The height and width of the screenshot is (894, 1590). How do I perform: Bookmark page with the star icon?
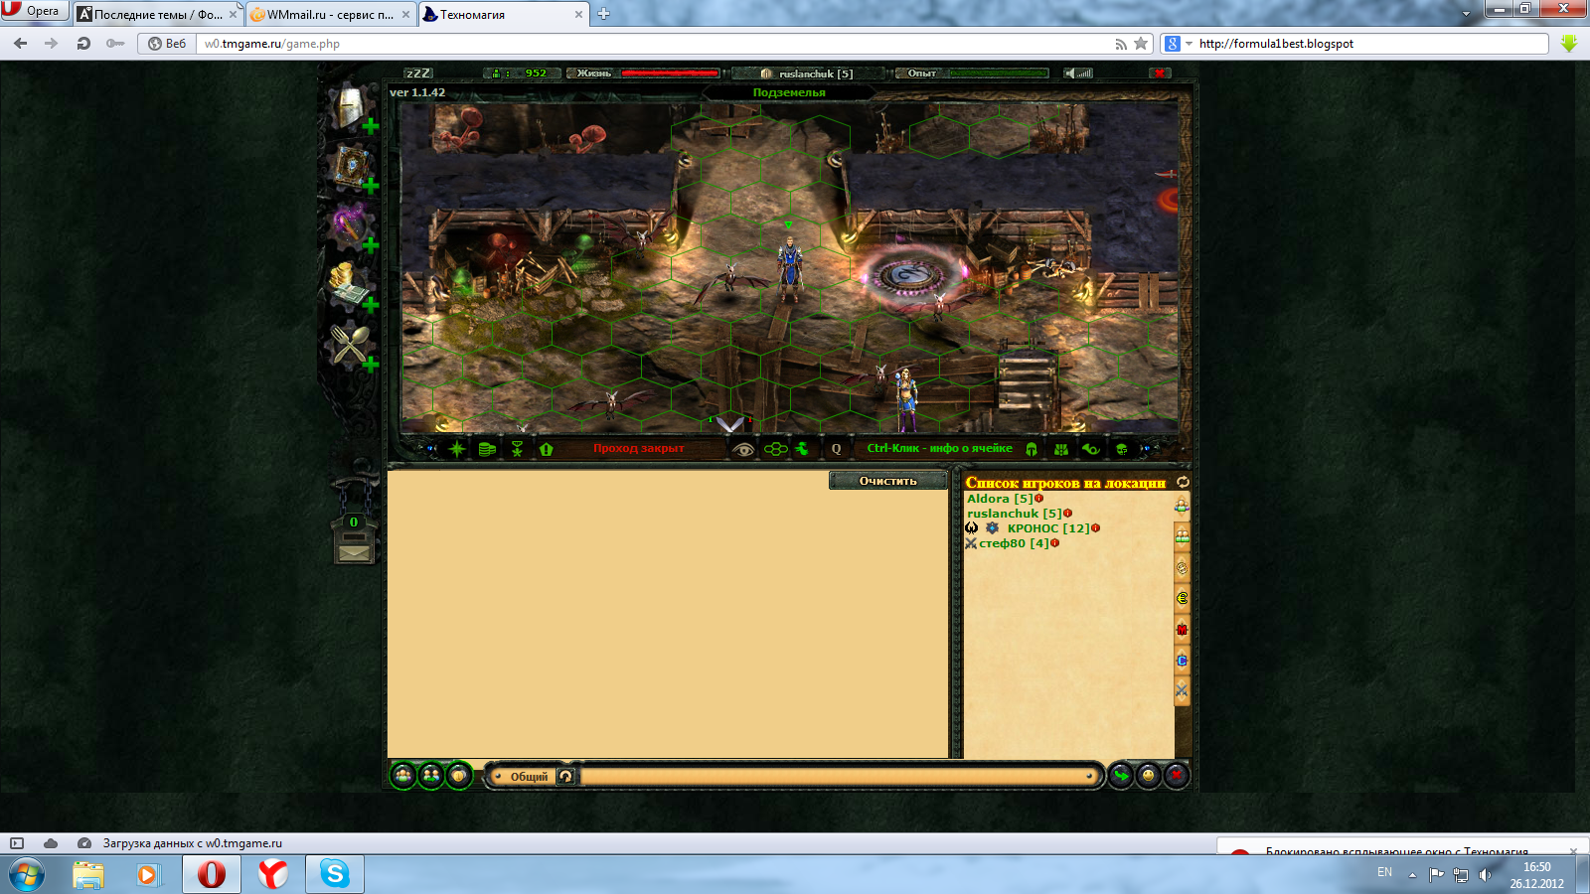(x=1141, y=44)
